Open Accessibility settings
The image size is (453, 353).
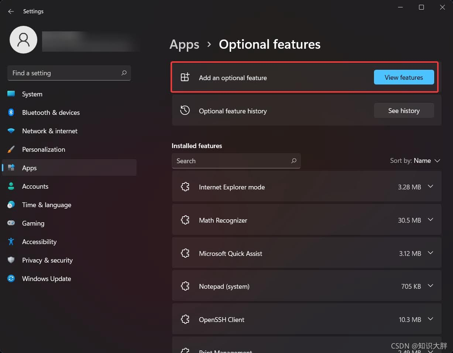pos(69,241)
